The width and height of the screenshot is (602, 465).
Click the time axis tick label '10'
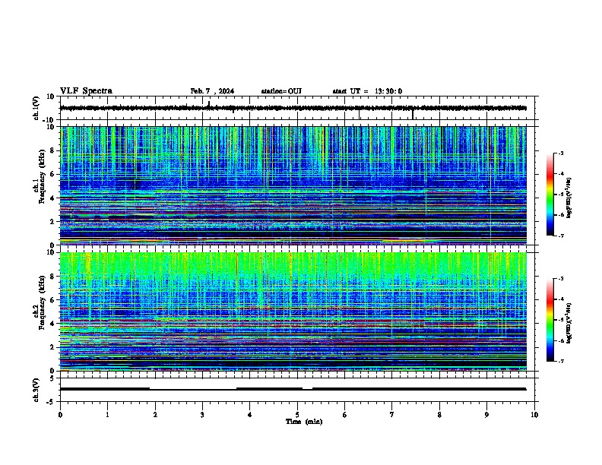click(x=534, y=414)
